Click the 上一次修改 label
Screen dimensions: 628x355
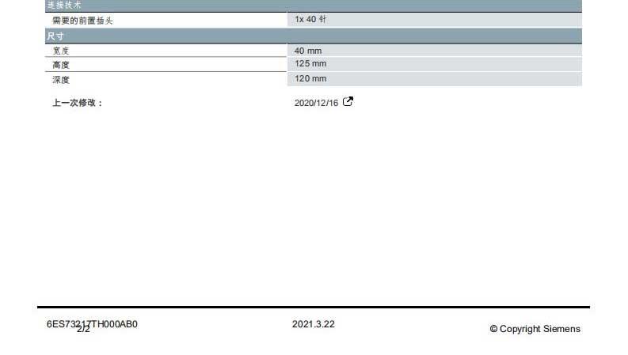78,103
